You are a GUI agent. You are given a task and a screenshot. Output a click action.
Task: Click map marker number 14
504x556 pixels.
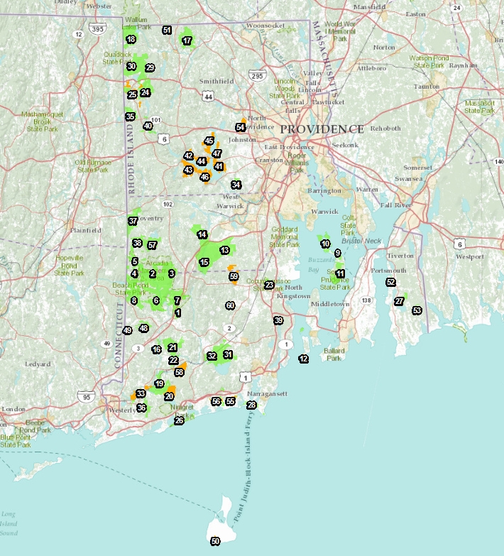202,234
